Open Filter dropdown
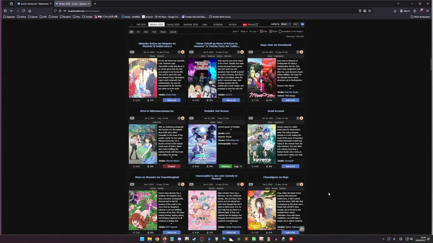The height and width of the screenshot is (243, 433). (x=244, y=31)
